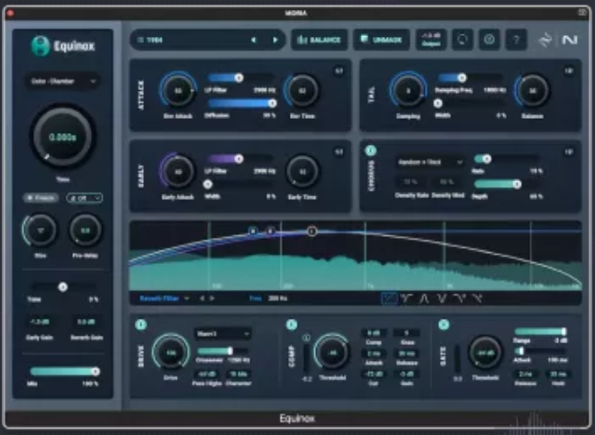The image size is (595, 435).
Task: Select the notch dip filter shape
Action: (x=442, y=298)
